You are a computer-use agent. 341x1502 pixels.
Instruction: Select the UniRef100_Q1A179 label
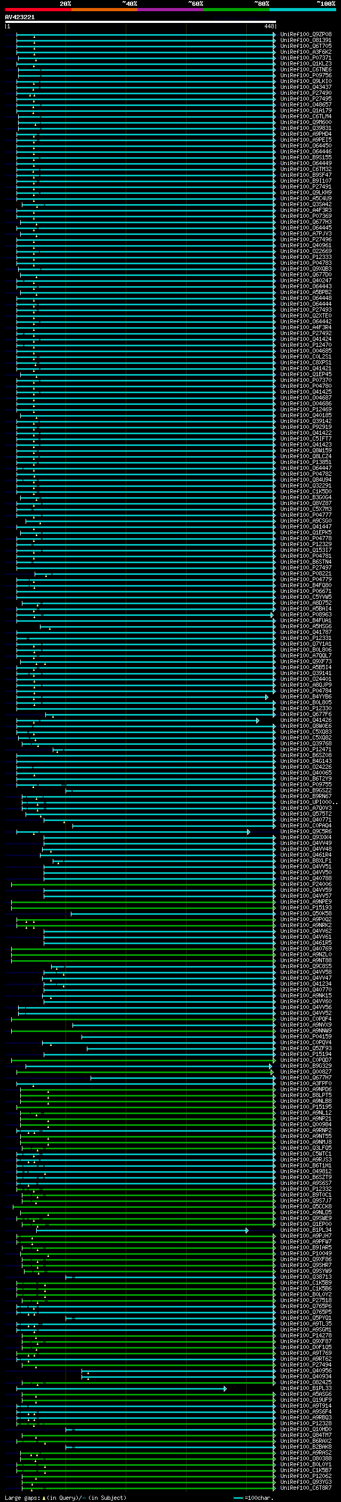(305, 110)
